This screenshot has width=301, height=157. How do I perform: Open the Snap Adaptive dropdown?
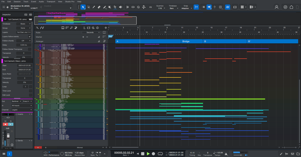(x=187, y=8)
